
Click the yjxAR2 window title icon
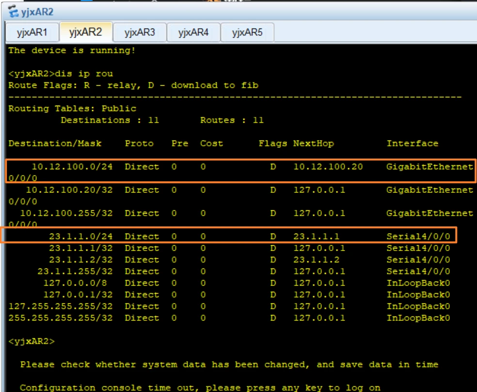13,12
